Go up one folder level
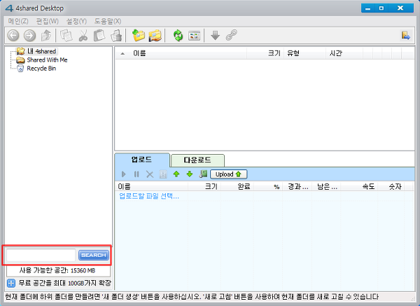420x306 pixels. click(46, 36)
